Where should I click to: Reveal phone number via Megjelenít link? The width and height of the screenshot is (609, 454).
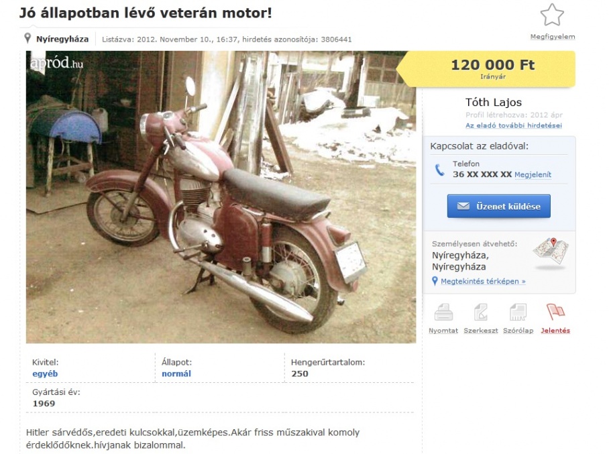click(x=533, y=175)
